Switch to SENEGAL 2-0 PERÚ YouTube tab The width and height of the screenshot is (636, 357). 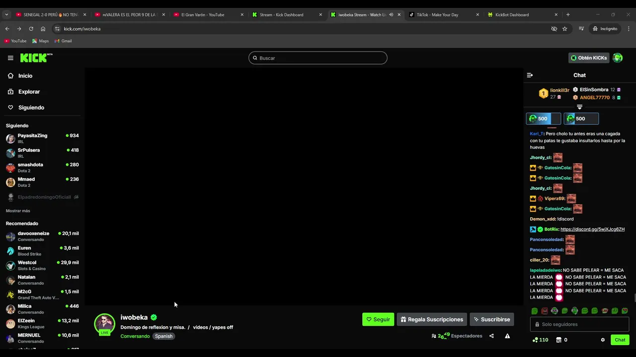pos(51,15)
